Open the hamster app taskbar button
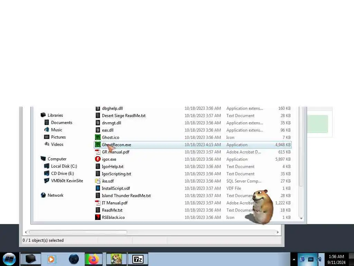354x266 pixels. (x=117, y=259)
